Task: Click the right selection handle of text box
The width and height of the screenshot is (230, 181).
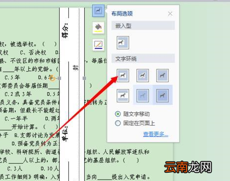Action: [84, 78]
